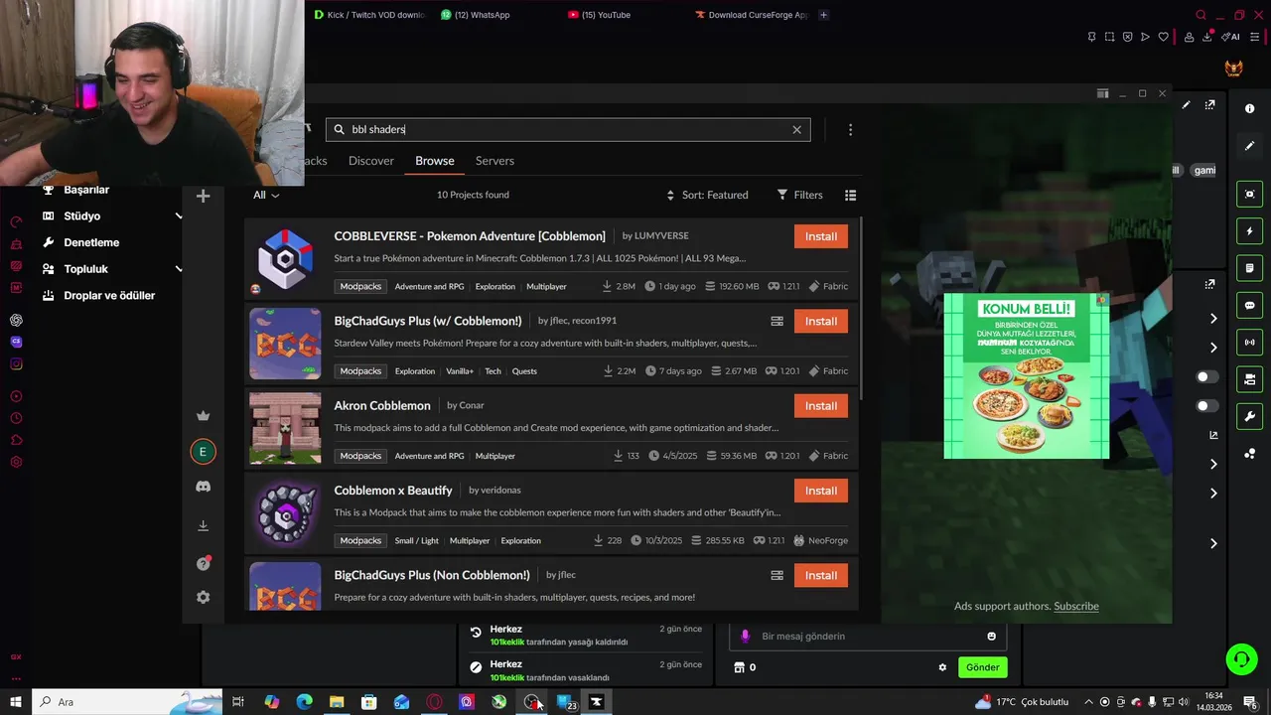Open ChatGPT icon in browser sidebar
The image size is (1271, 715).
16,320
